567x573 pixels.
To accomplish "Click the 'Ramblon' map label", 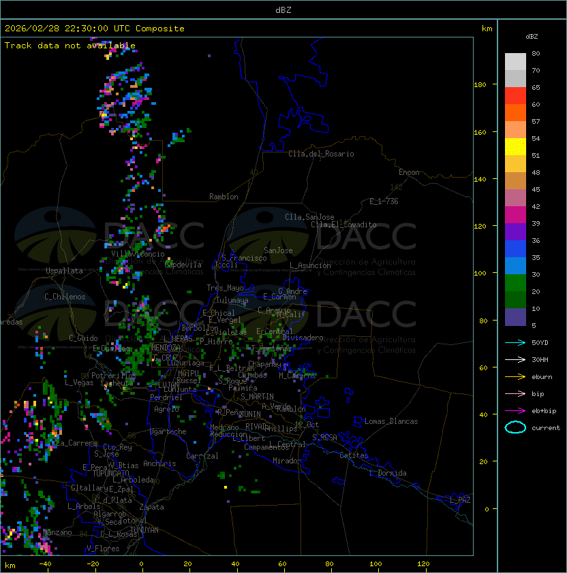I will tap(224, 197).
